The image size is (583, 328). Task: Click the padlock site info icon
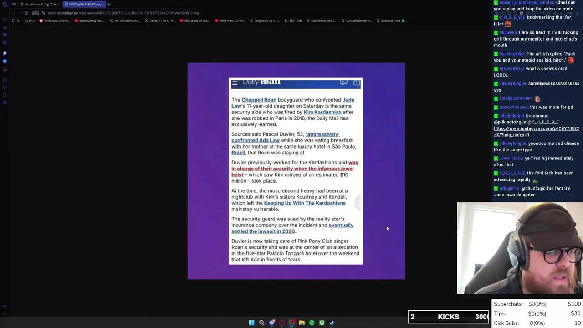(x=43, y=13)
